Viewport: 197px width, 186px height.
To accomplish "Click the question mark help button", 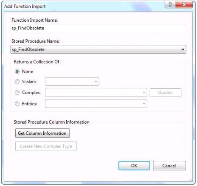I will 170,5.
